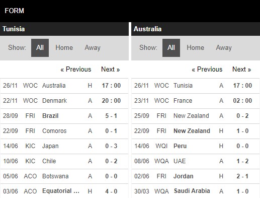
Task: Open the Japan 0 - 3 match
Action: (64, 146)
